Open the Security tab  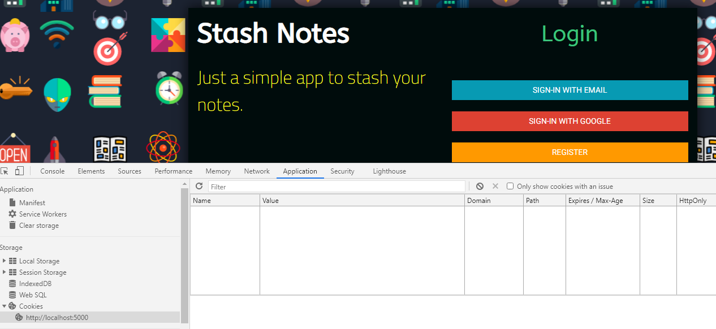[x=342, y=171]
